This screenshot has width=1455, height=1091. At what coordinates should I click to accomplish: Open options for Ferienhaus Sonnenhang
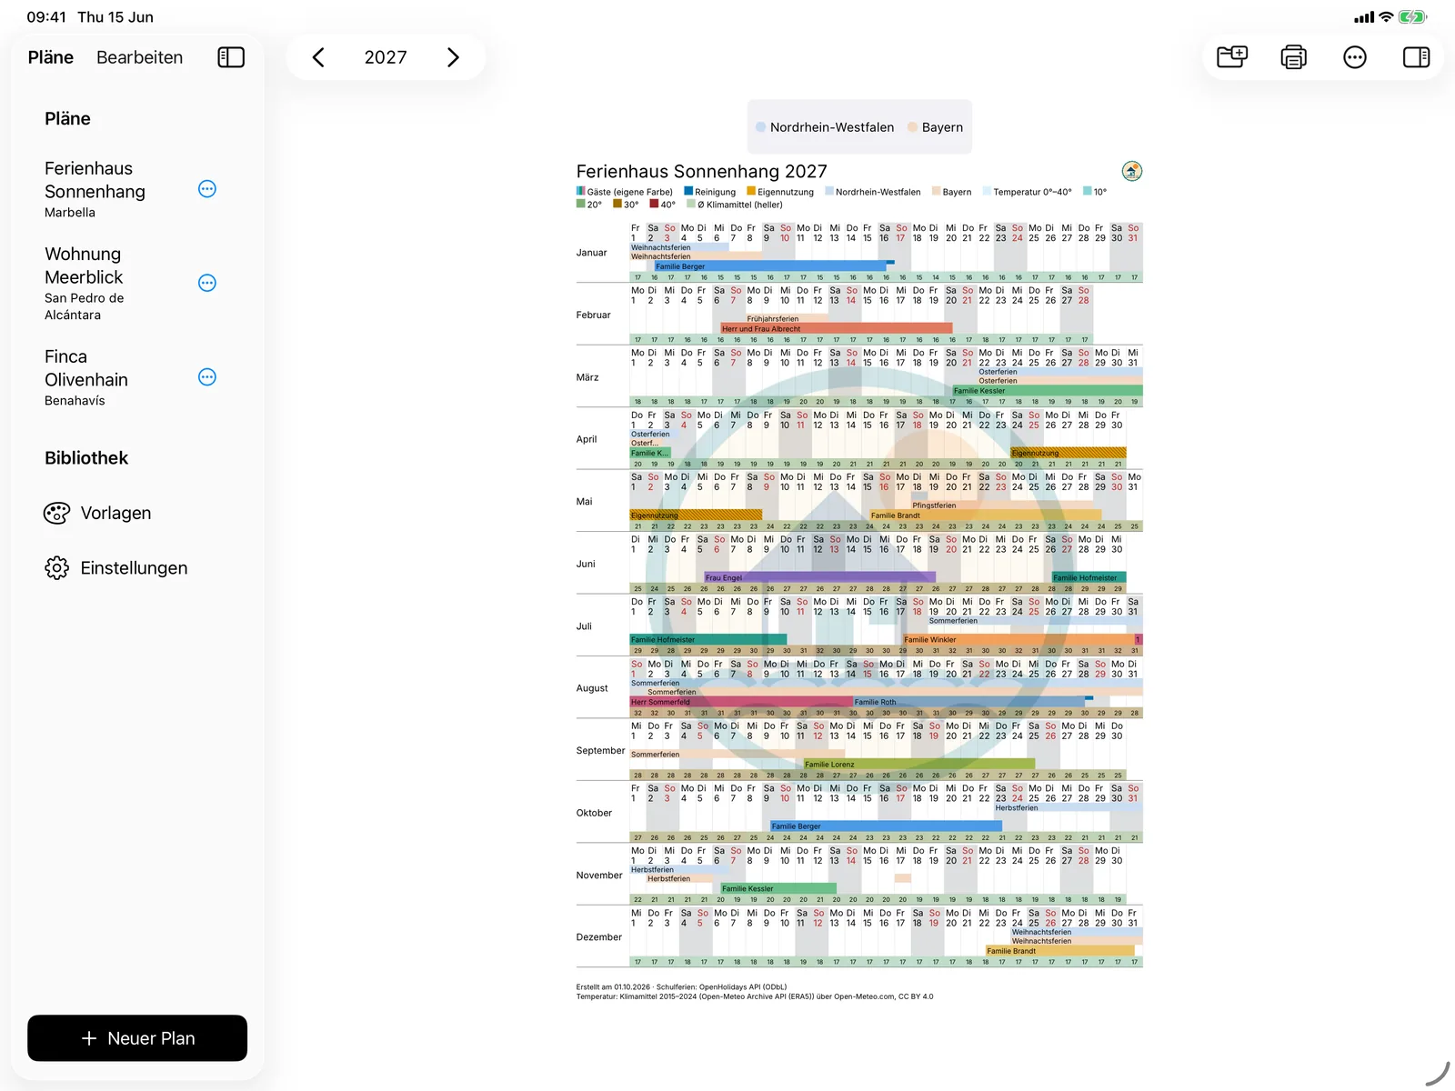pyautogui.click(x=207, y=189)
